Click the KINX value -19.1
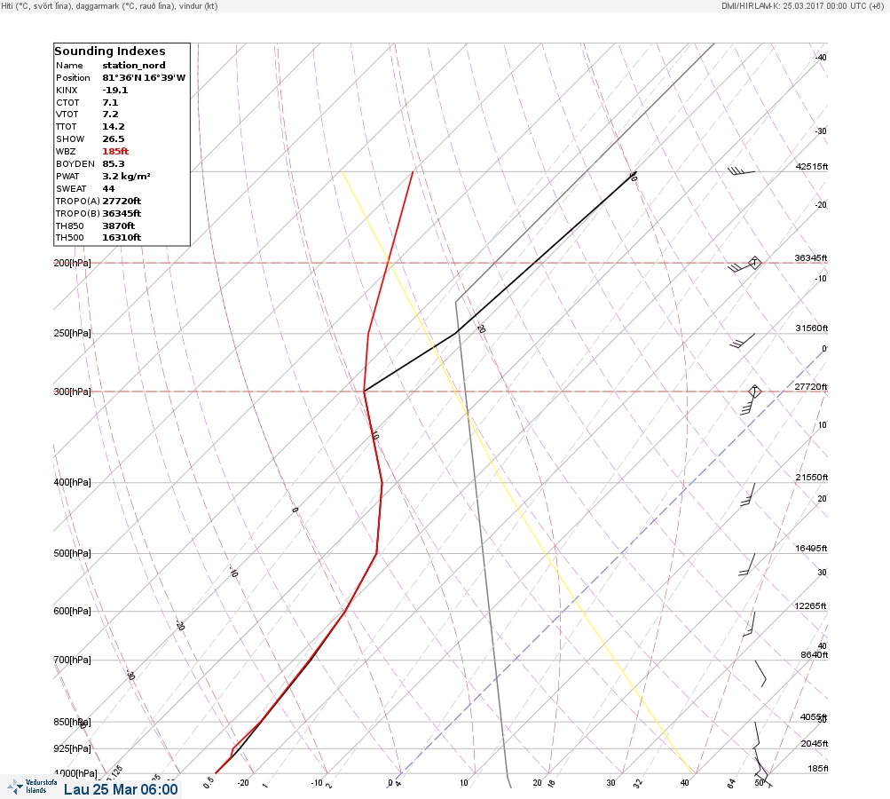 115,91
